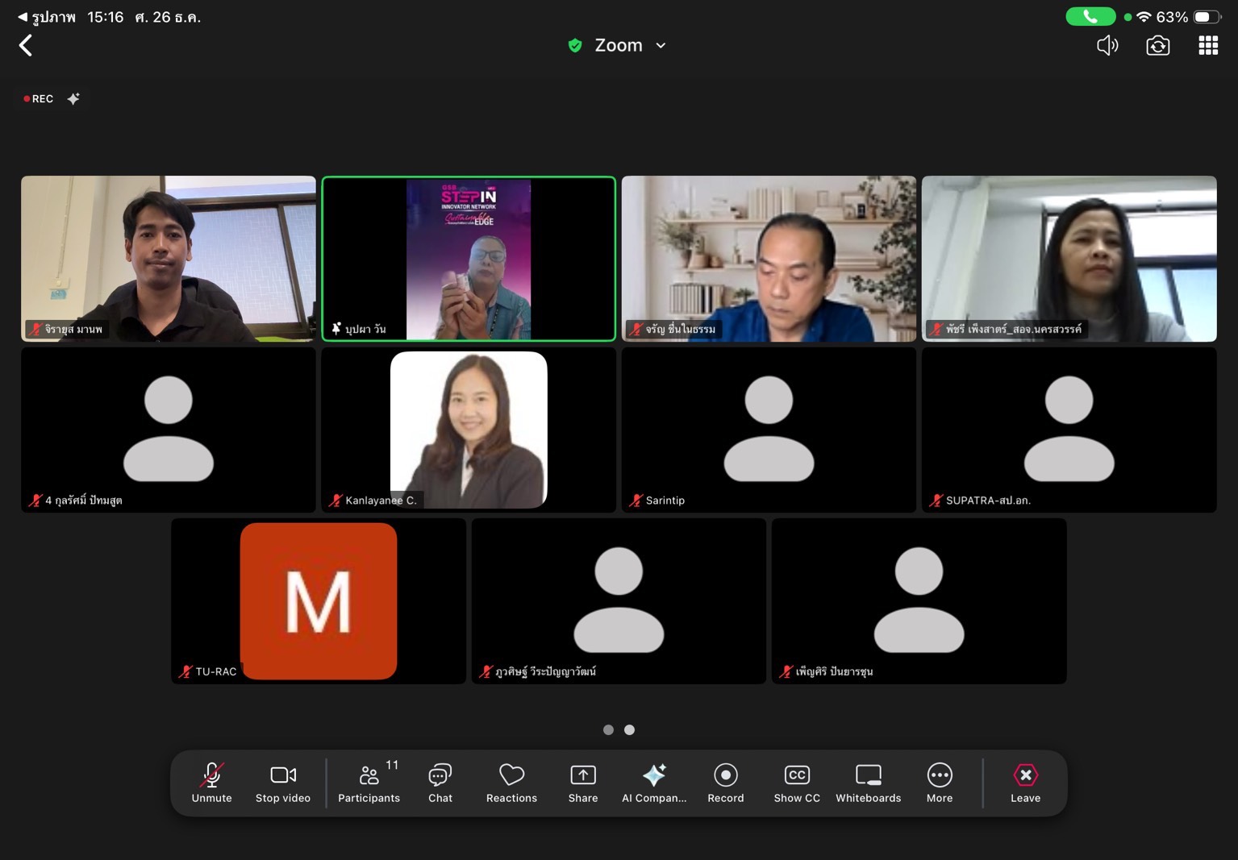Unmute the microphone
This screenshot has height=860, width=1238.
click(x=211, y=783)
